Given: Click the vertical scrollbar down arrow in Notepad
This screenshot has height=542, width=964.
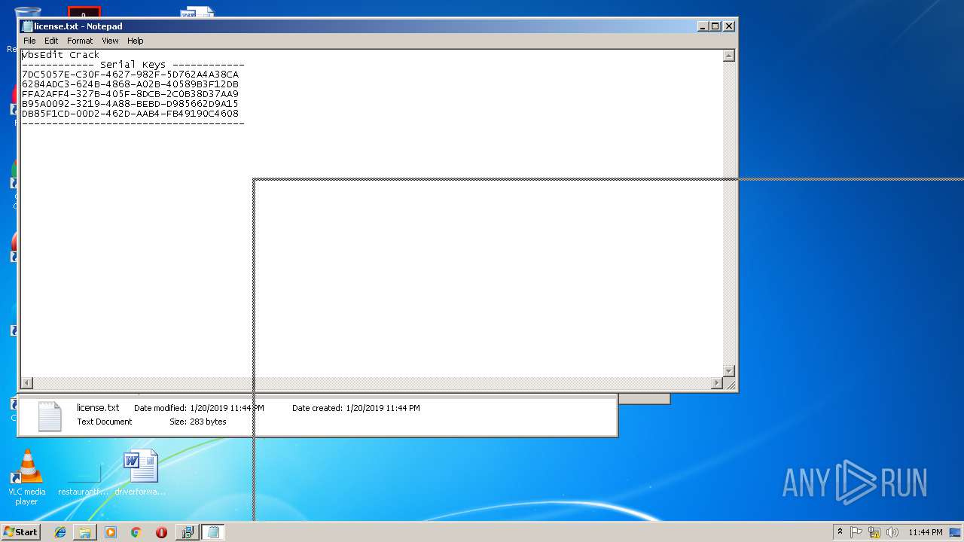Looking at the screenshot, I should (x=728, y=371).
